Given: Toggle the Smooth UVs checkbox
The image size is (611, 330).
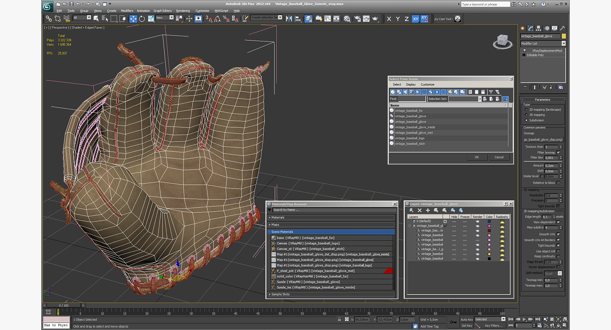Looking at the screenshot, I should [x=558, y=234].
